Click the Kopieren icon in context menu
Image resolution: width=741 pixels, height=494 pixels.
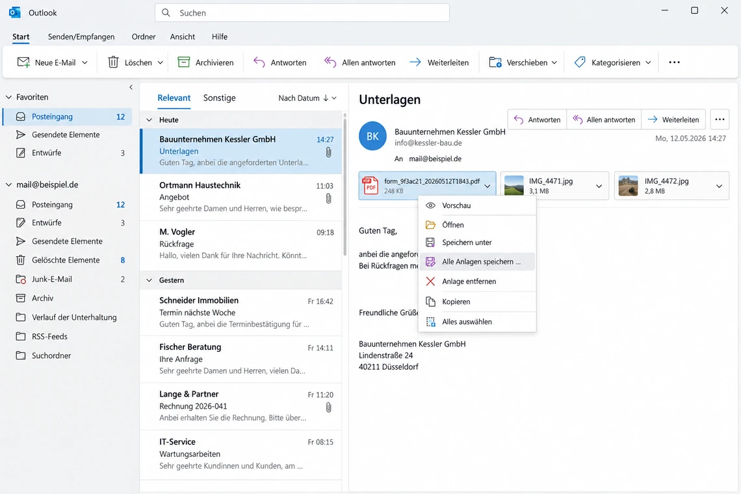(x=430, y=301)
